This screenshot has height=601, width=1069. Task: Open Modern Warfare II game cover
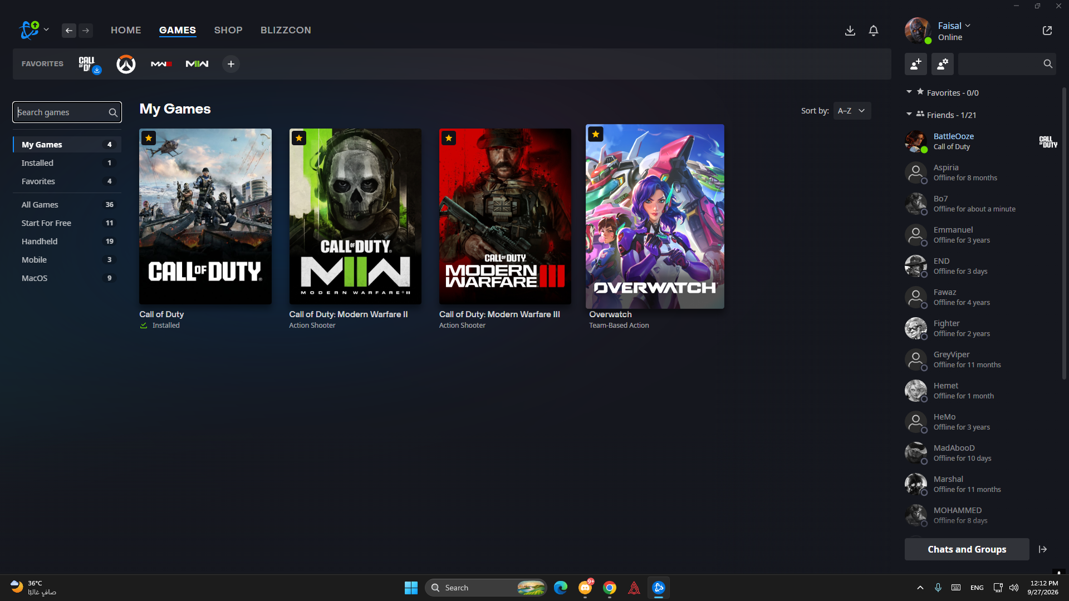[x=355, y=216]
